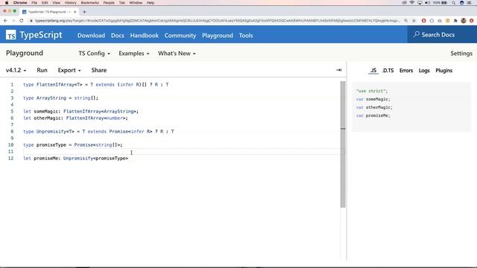Expand the Export dropdown menu

pyautogui.click(x=69, y=70)
